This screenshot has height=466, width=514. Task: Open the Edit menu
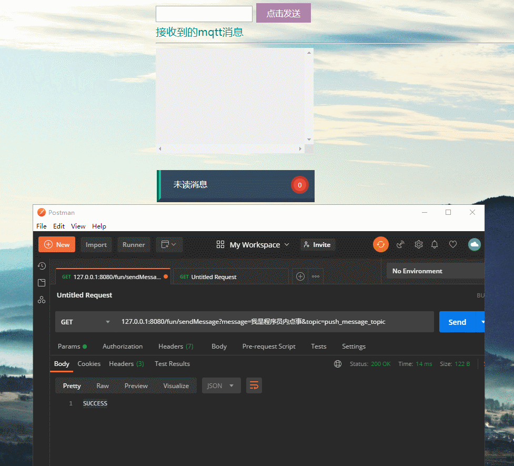click(59, 226)
